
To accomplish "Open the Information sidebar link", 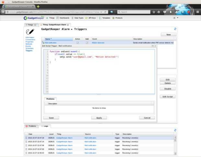I will click(x=30, y=37).
